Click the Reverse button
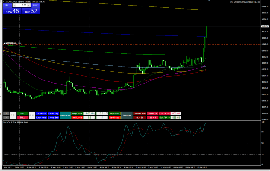Viewport: 270px width, 171px height. point(127,116)
